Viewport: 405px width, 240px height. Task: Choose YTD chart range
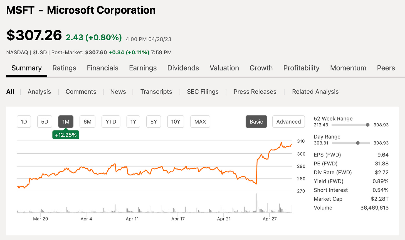tap(111, 122)
